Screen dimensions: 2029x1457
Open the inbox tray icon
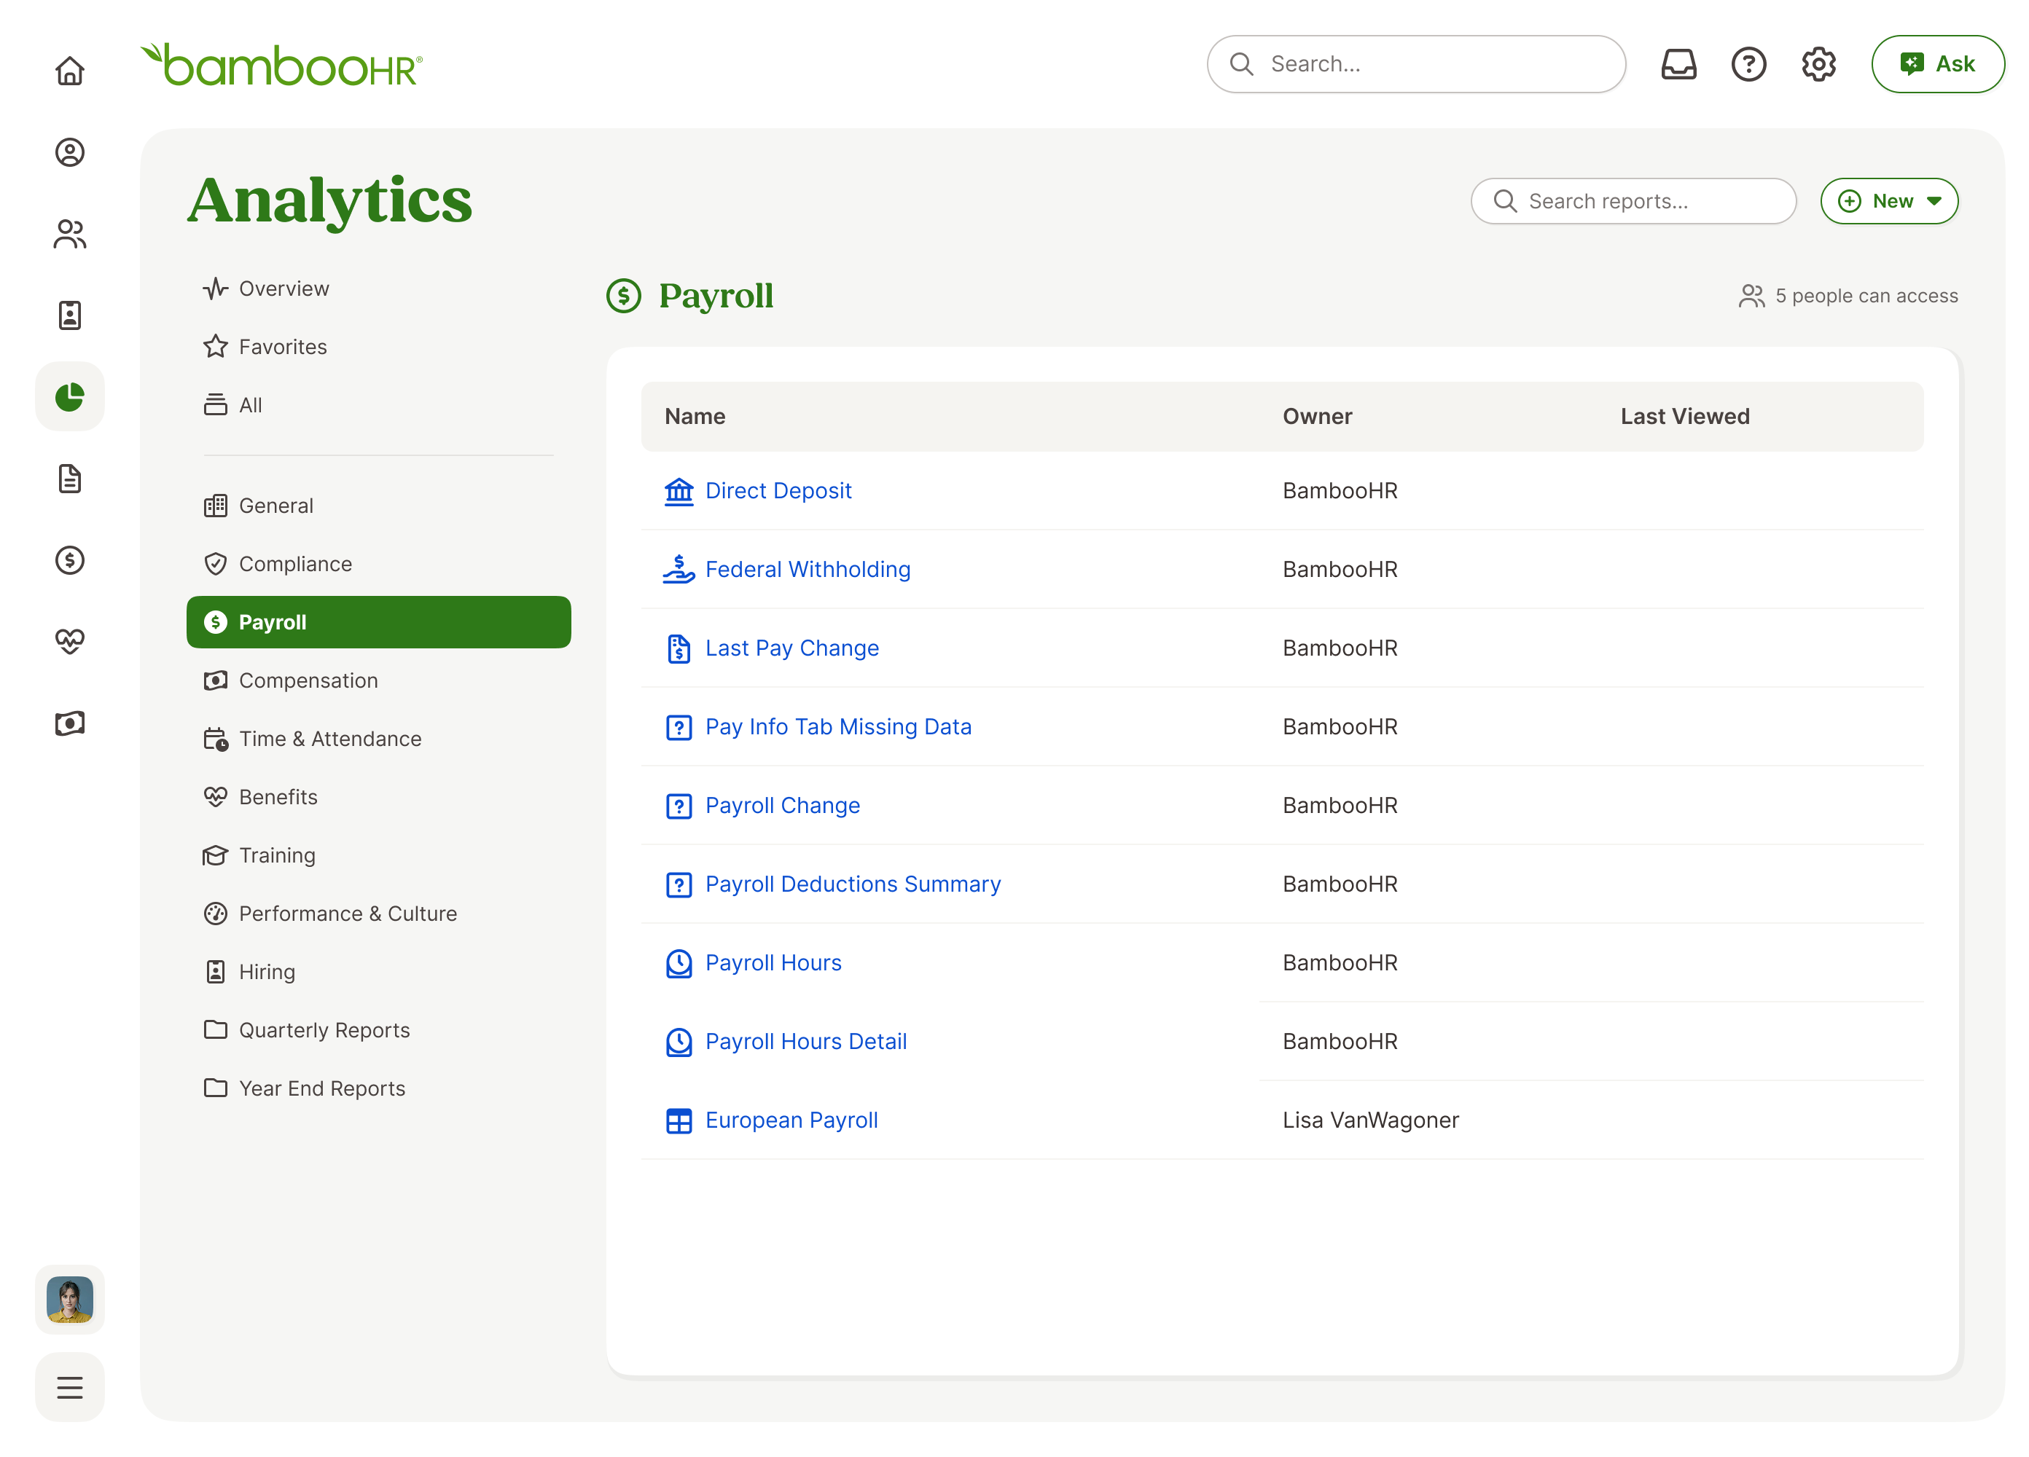click(1678, 64)
